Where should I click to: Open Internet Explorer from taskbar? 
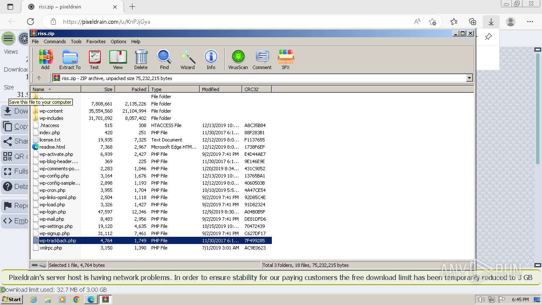click(33, 299)
